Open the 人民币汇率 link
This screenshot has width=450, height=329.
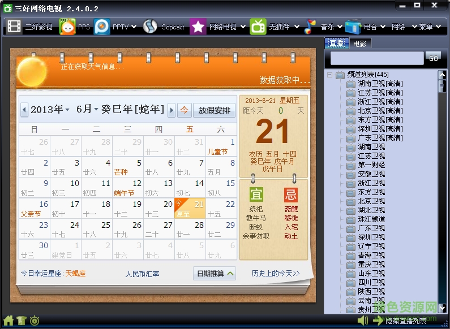coord(142,274)
